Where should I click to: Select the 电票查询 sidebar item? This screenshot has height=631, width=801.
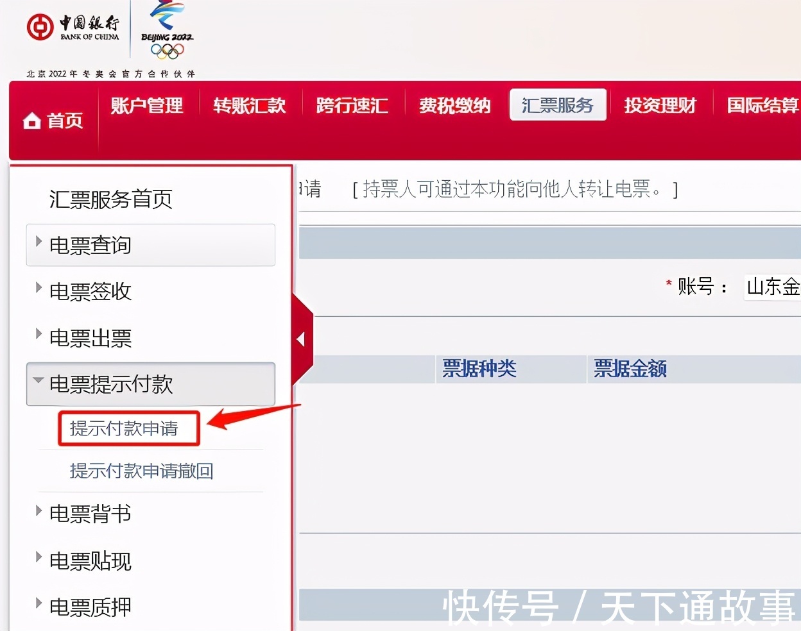click(x=90, y=245)
